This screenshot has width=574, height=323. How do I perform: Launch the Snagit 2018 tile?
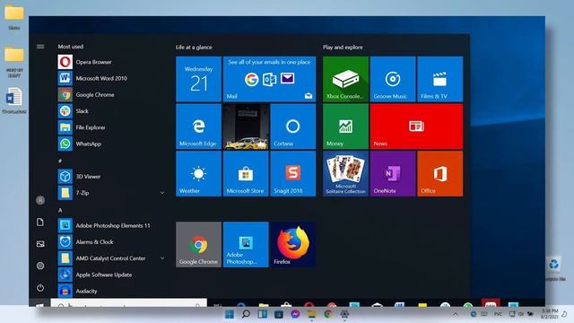click(293, 173)
